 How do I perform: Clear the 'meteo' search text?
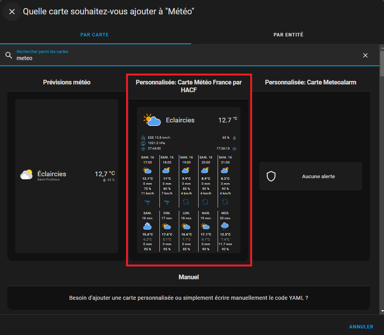[x=365, y=55]
